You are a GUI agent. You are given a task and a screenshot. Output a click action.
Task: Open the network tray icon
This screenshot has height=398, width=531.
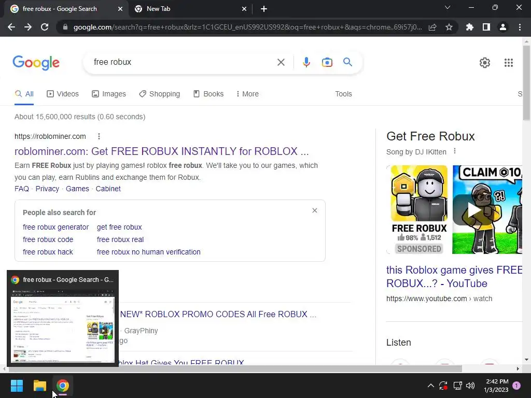coord(457,386)
